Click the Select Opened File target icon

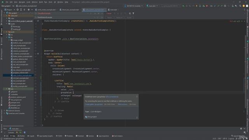coord(18,10)
